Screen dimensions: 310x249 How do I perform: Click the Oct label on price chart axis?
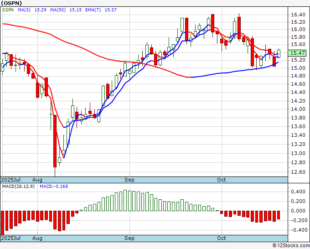click(x=222, y=180)
